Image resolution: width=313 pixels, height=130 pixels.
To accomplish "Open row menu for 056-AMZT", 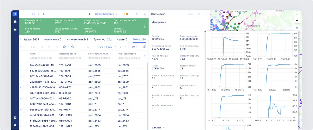I will (x=27, y=121).
